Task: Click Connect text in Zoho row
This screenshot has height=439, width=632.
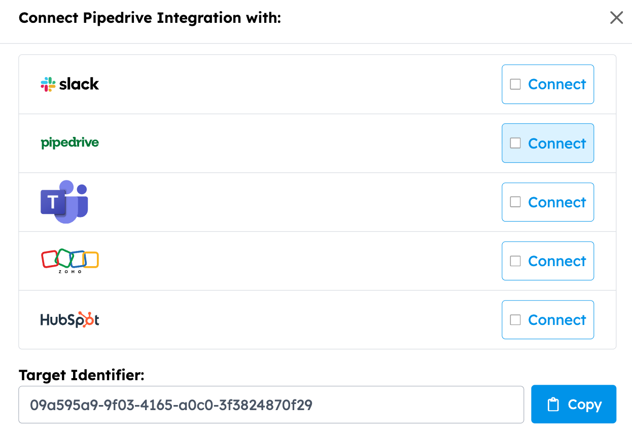Action: (557, 261)
